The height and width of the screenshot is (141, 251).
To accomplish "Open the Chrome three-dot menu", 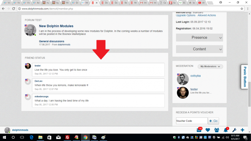I will point(248,9).
